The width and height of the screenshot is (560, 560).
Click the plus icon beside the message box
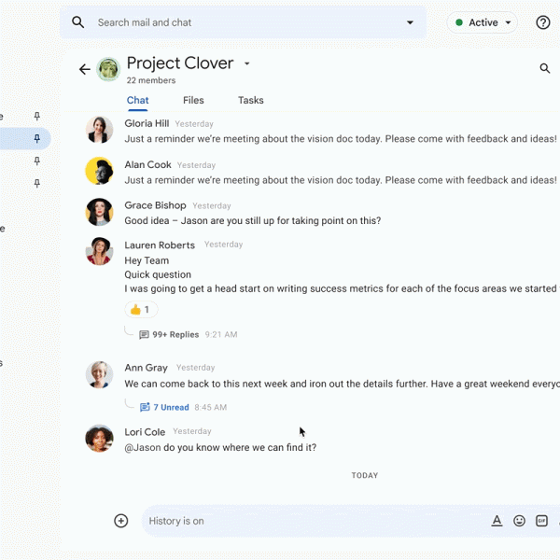[120, 521]
